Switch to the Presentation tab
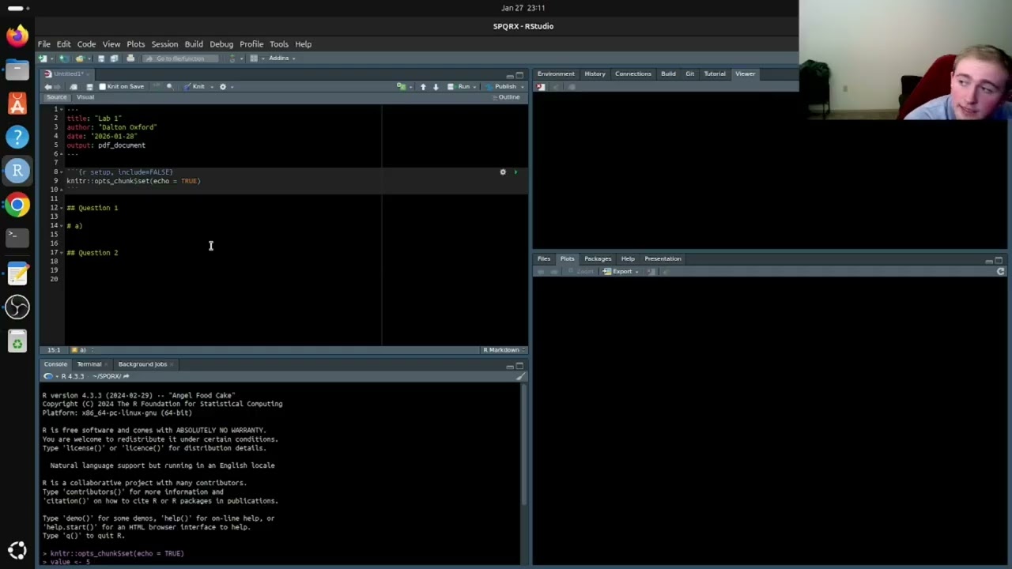 tap(663, 259)
